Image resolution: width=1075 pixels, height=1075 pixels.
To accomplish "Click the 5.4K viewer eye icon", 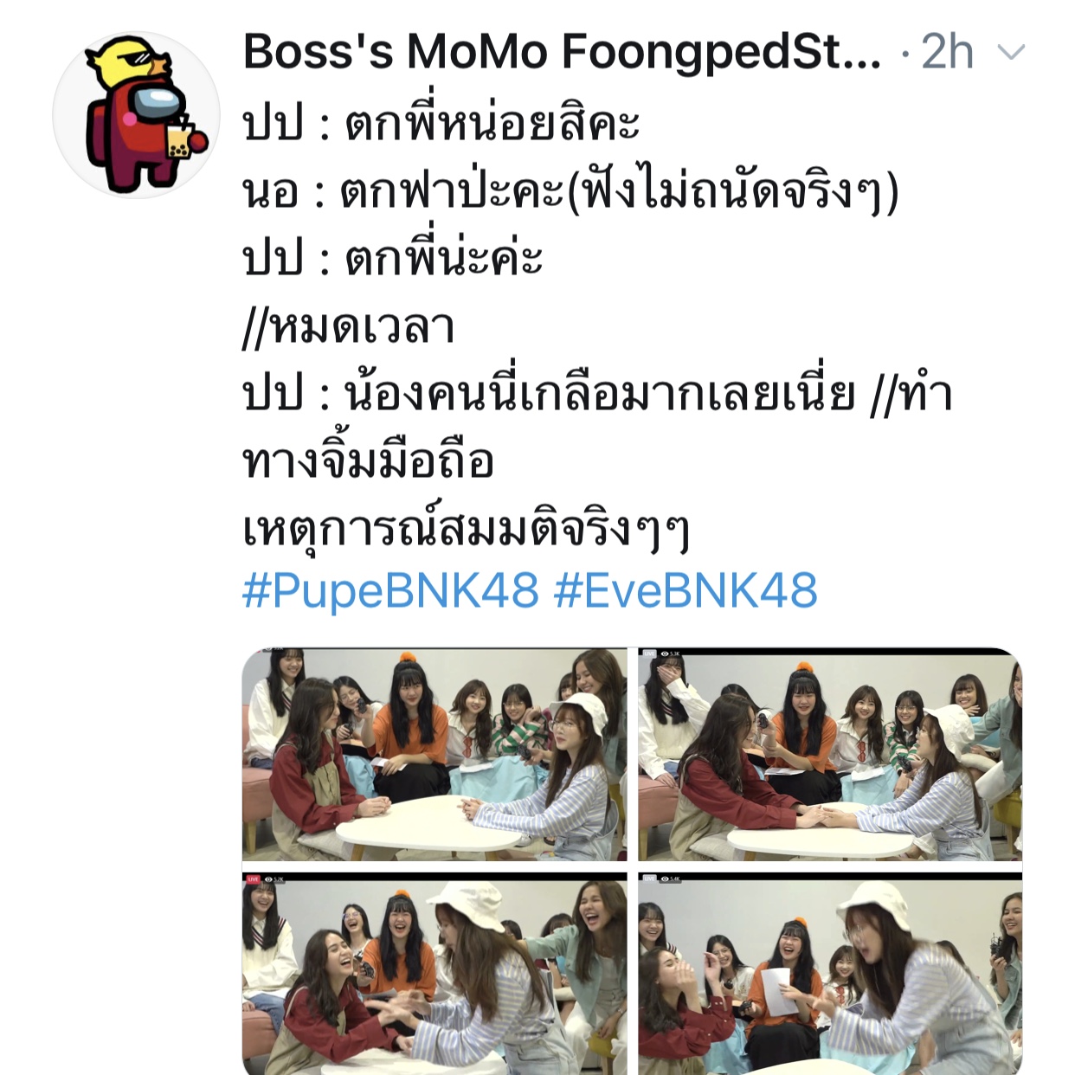I will click(665, 879).
